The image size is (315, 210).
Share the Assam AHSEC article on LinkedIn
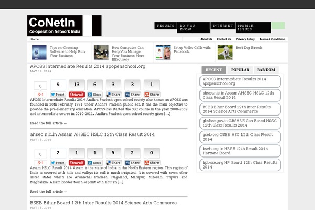95,163
